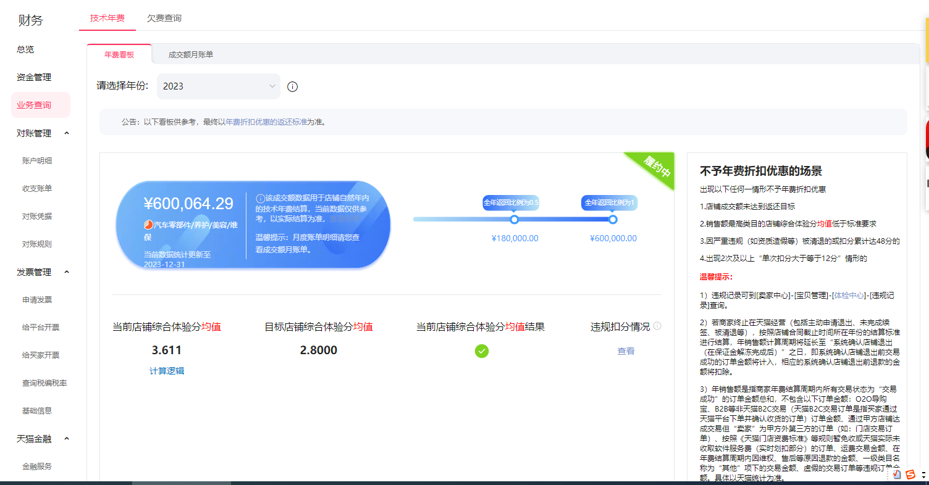Open 账户明细 under 对账管理
The width and height of the screenshot is (929, 485).
pyautogui.click(x=37, y=160)
